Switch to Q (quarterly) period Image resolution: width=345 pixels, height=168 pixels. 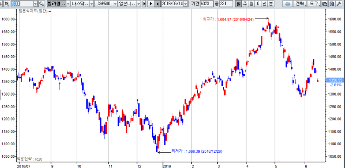pos(258,4)
